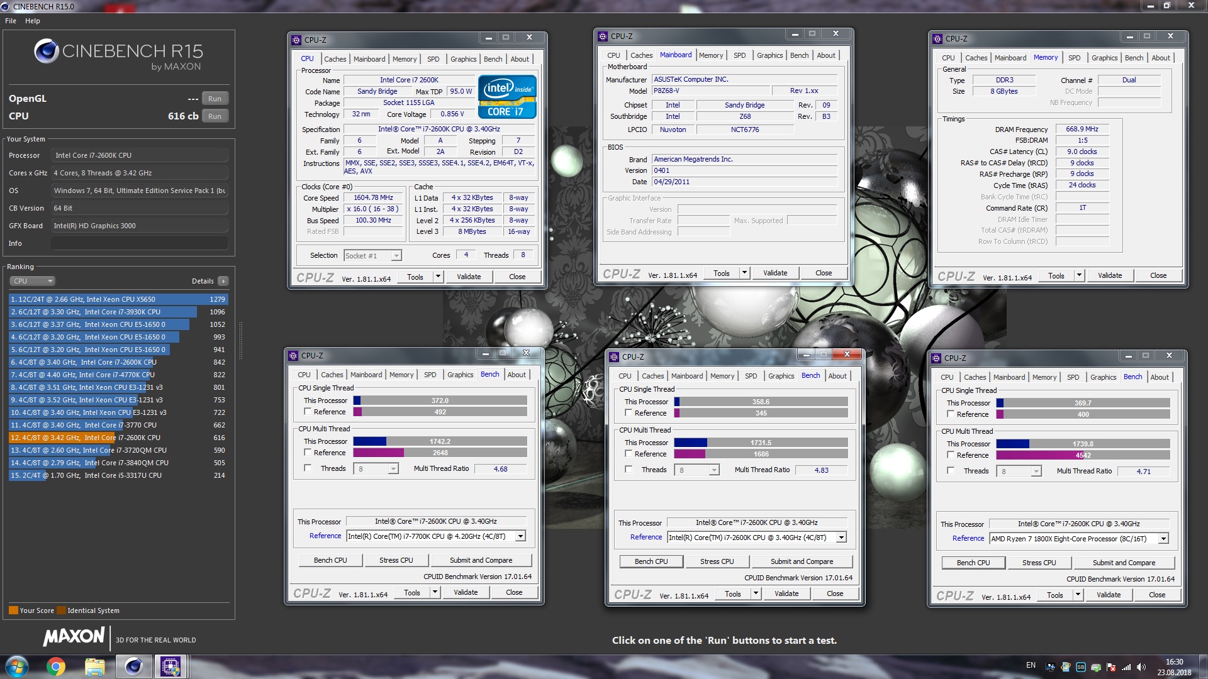Expand Tools arrow in Memory window
1208x679 pixels.
pos(1079,275)
